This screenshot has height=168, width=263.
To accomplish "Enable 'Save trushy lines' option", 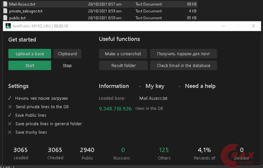I will pos(10,132).
